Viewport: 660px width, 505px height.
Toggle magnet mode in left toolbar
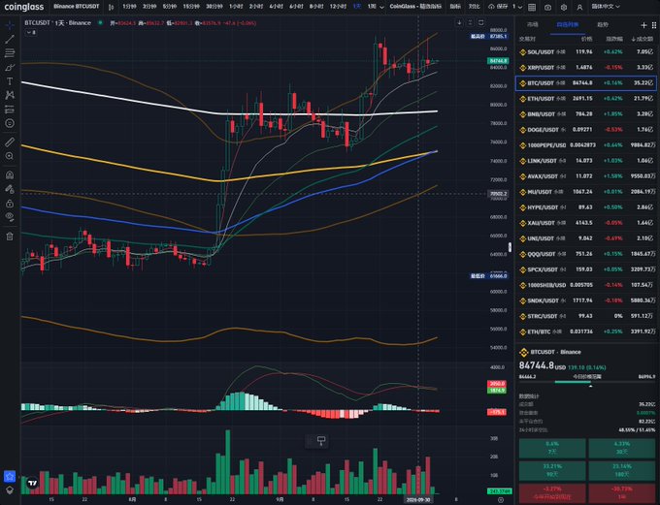(10, 174)
